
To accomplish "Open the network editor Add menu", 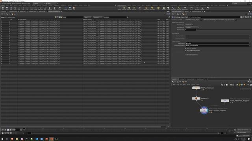I will [174, 85].
